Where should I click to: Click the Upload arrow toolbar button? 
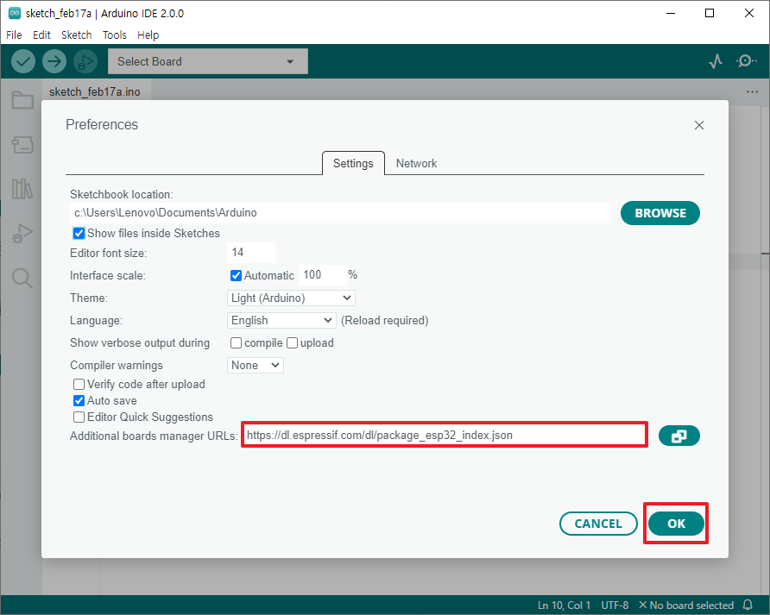pos(54,61)
